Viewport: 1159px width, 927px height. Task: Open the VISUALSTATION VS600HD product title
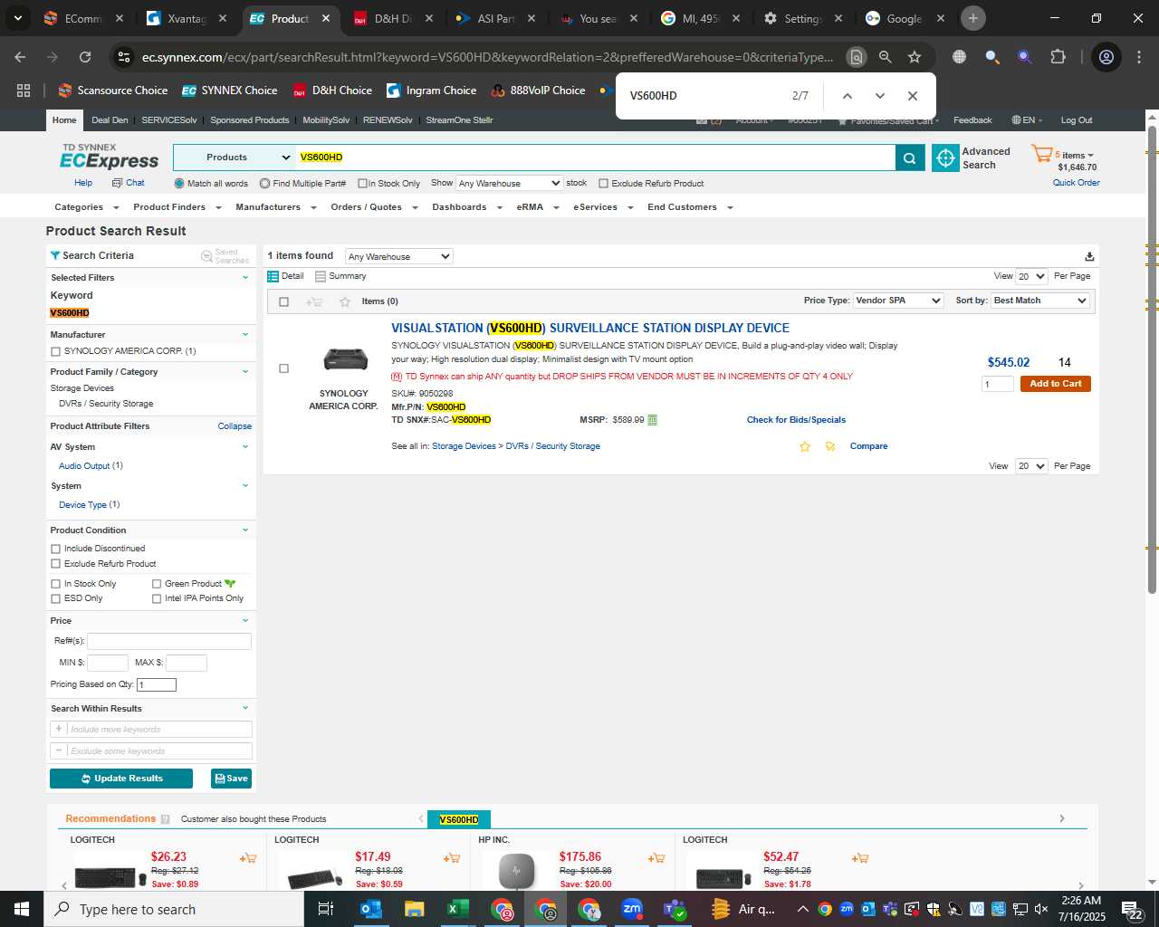590,328
